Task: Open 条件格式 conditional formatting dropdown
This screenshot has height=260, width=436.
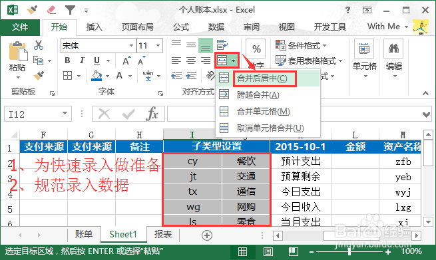Action: tap(301, 45)
